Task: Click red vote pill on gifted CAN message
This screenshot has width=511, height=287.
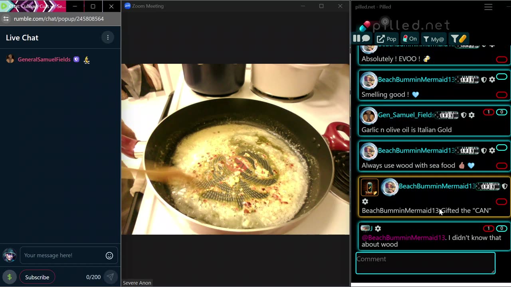Action: click(x=501, y=202)
